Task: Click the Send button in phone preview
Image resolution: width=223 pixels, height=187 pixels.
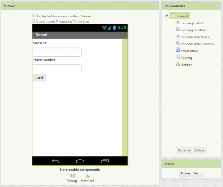Action: [x=39, y=78]
